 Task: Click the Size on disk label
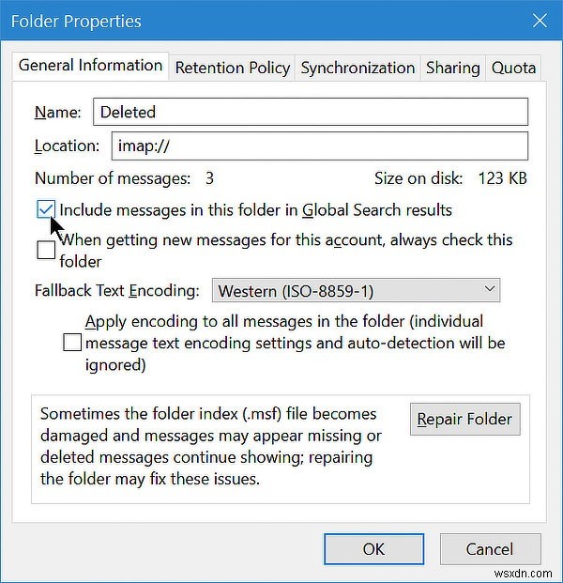click(x=418, y=178)
